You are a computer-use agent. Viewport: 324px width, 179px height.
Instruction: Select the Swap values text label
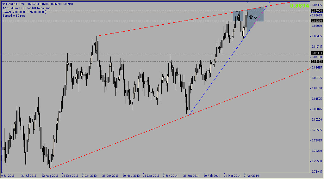[x=24, y=12]
